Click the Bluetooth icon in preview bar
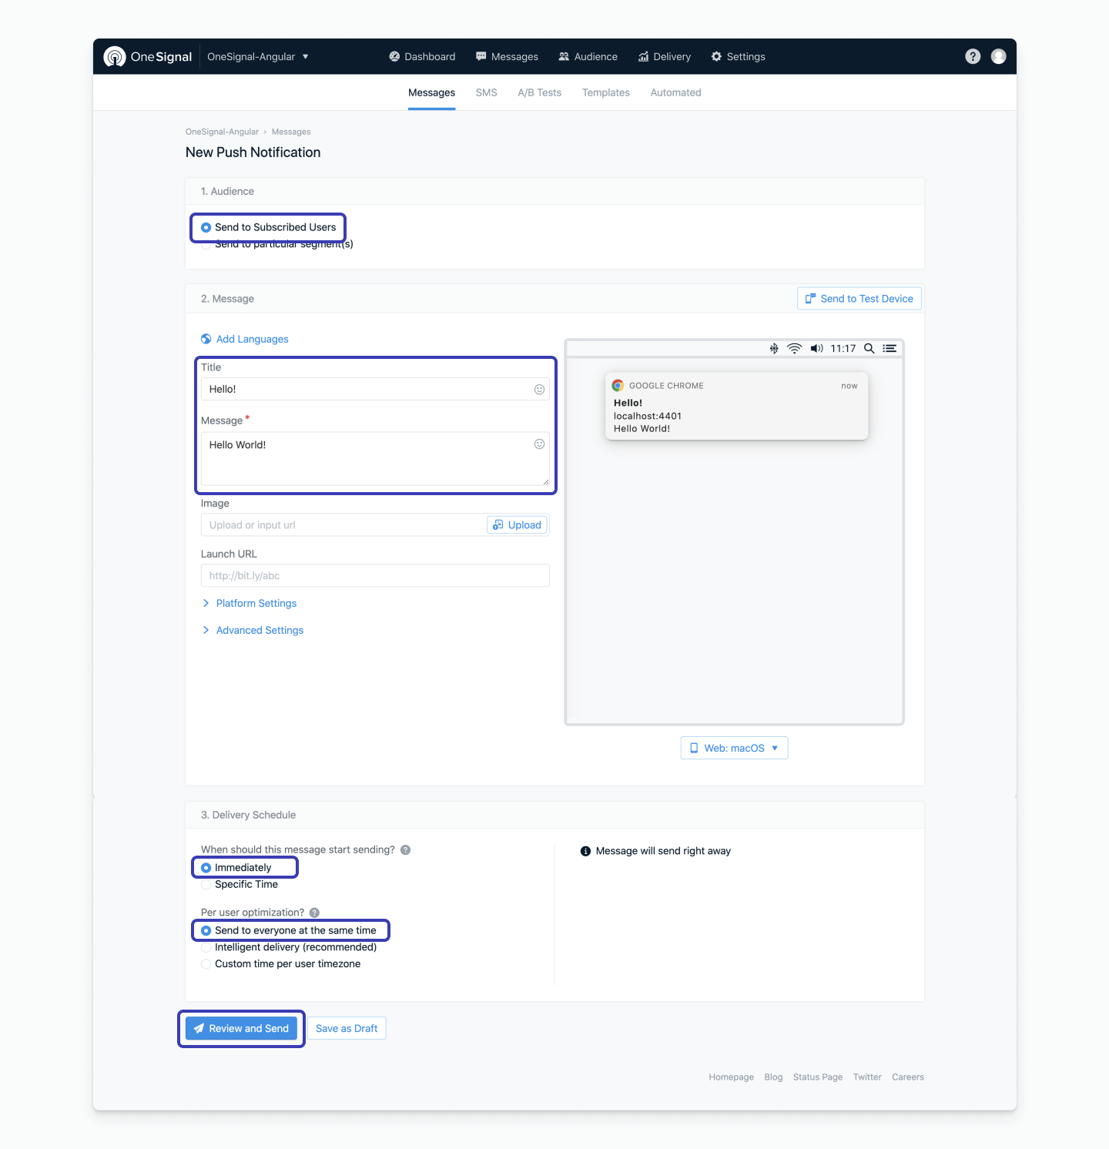The width and height of the screenshot is (1109, 1149). point(774,348)
